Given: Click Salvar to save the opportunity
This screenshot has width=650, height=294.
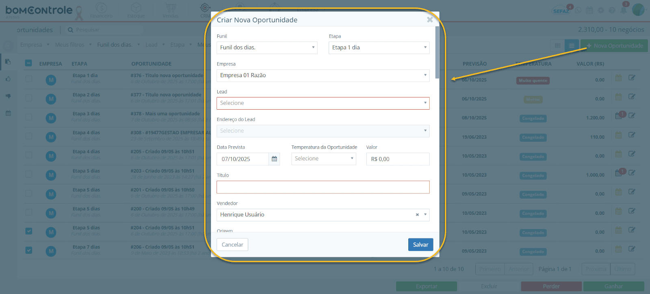Looking at the screenshot, I should tap(420, 244).
